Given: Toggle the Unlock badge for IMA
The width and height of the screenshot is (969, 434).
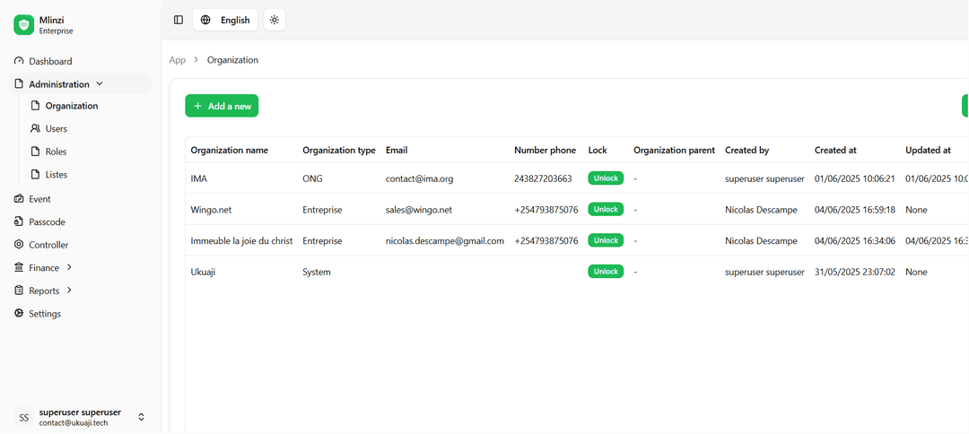Looking at the screenshot, I should pos(606,178).
